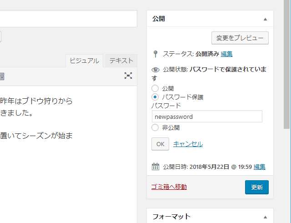Collapse the 公開 panel
The width and height of the screenshot is (291, 223).
pos(265,19)
